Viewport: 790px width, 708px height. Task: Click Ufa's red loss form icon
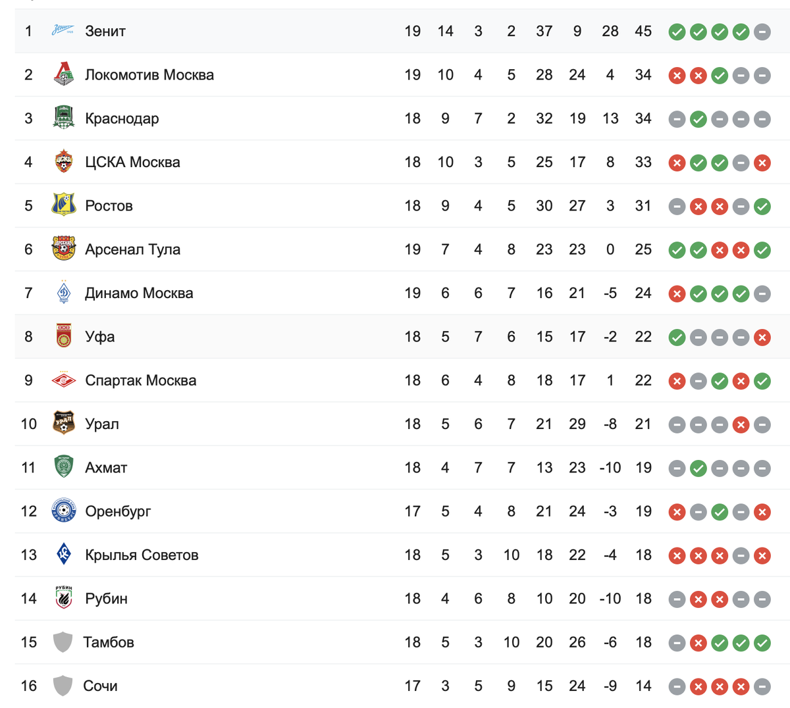click(x=762, y=338)
